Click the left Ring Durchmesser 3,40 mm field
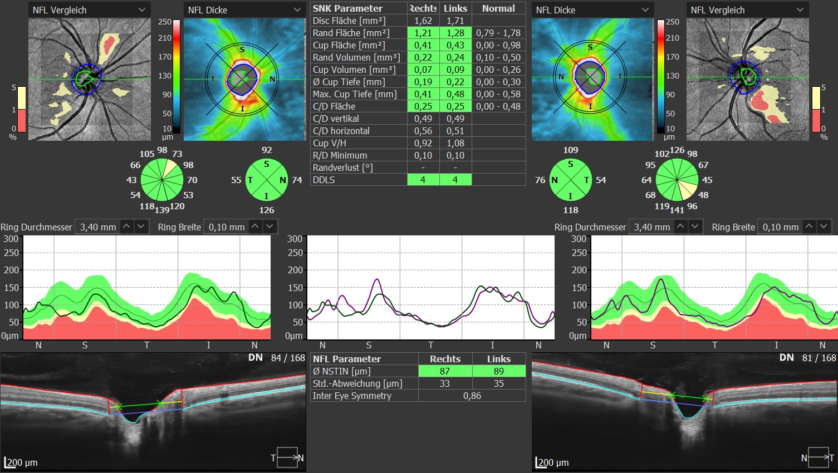The height and width of the screenshot is (473, 838). coord(97,227)
